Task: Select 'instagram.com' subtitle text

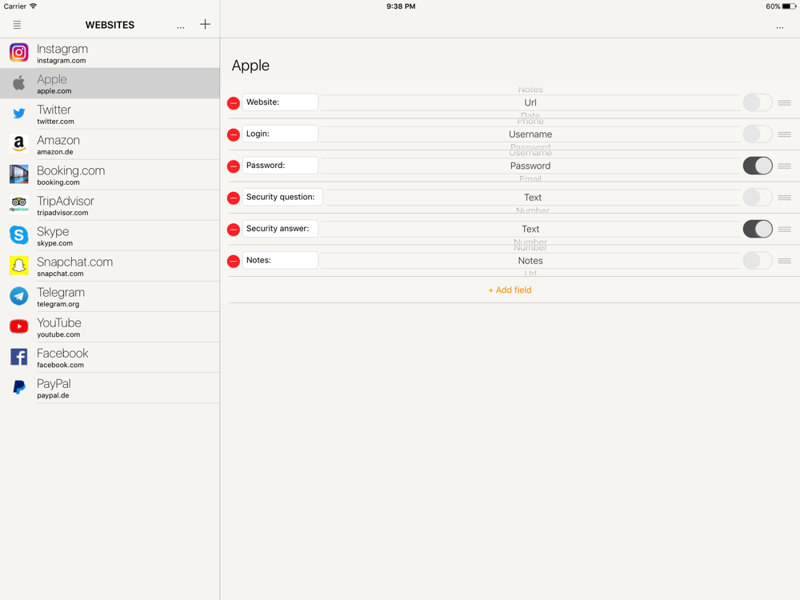Action: point(62,61)
